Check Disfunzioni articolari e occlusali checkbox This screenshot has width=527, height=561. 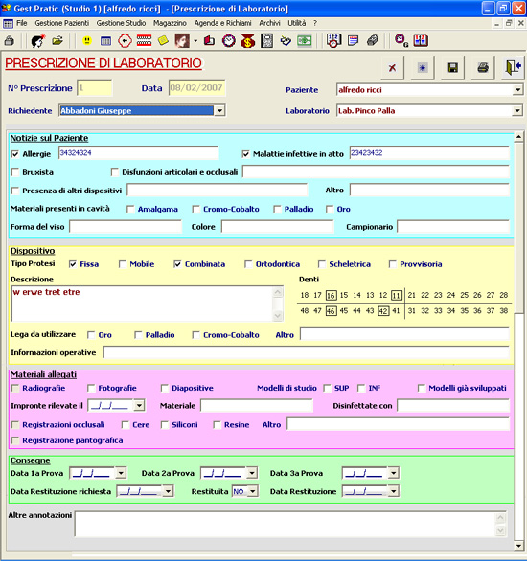(x=115, y=172)
